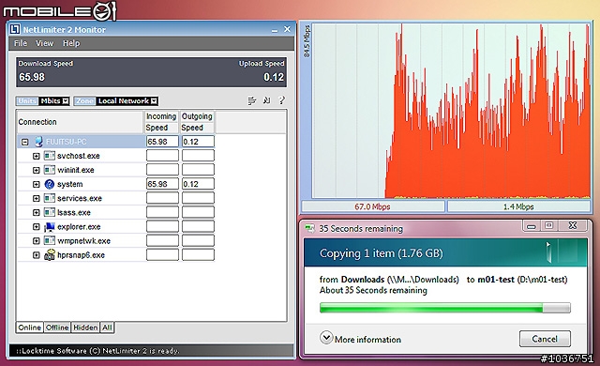
Task: Click the svchost.exe process icon
Action: (x=50, y=156)
